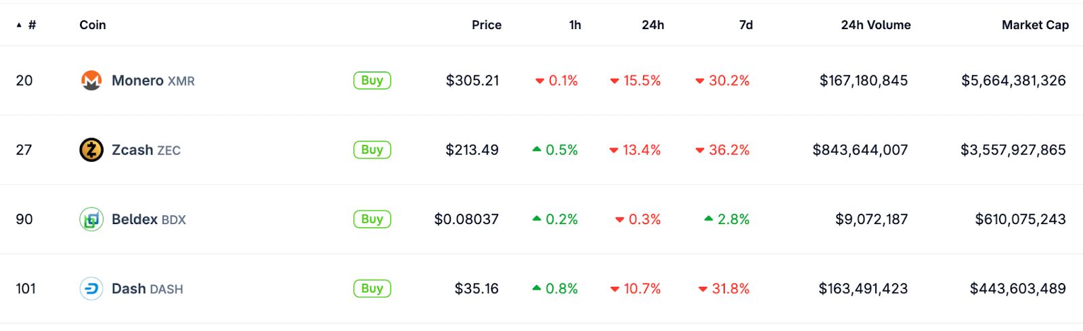Open the Dash DASH coin link
Image resolution: width=1083 pixels, height=331 pixels.
point(148,289)
